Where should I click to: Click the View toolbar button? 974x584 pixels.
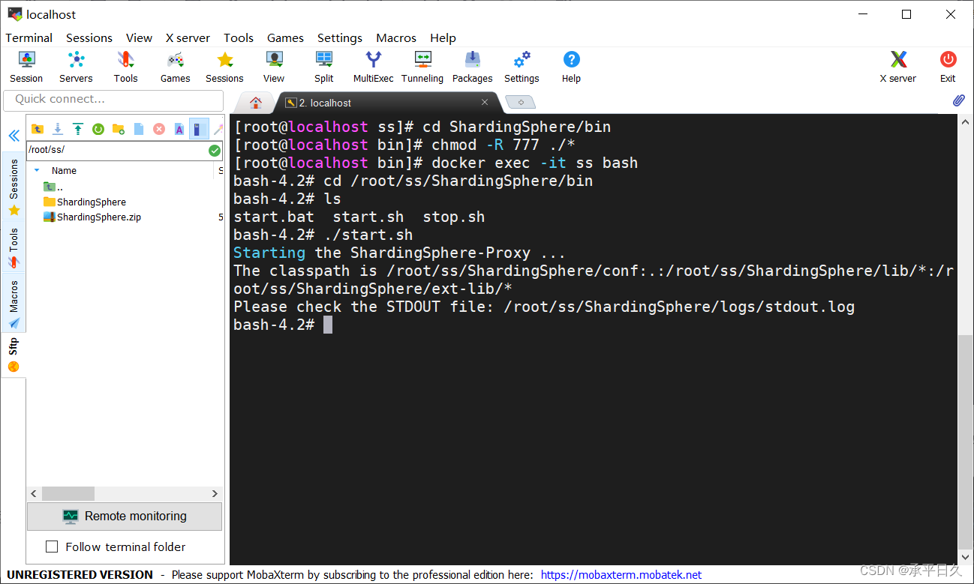click(274, 67)
